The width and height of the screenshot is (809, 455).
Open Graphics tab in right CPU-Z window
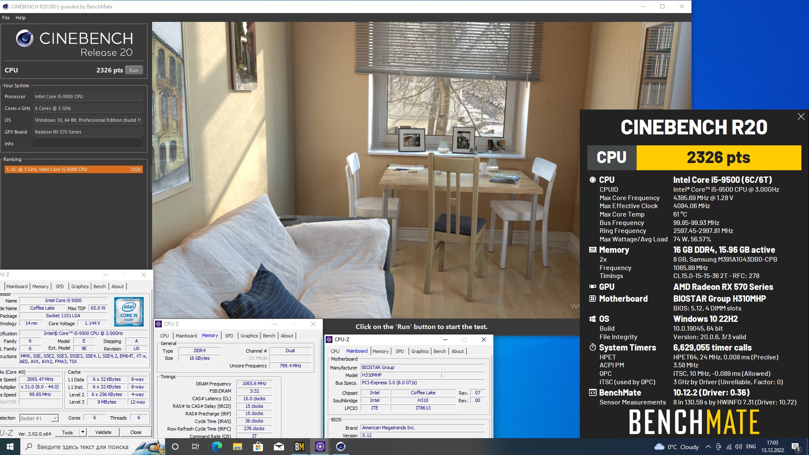click(420, 351)
